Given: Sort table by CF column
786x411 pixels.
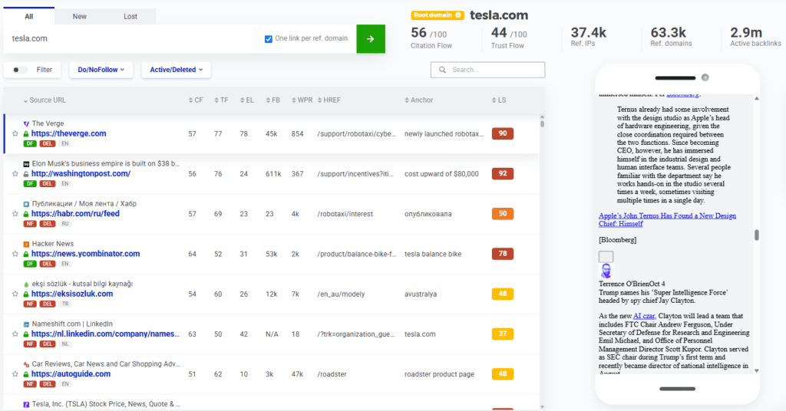Looking at the screenshot, I should coord(196,100).
